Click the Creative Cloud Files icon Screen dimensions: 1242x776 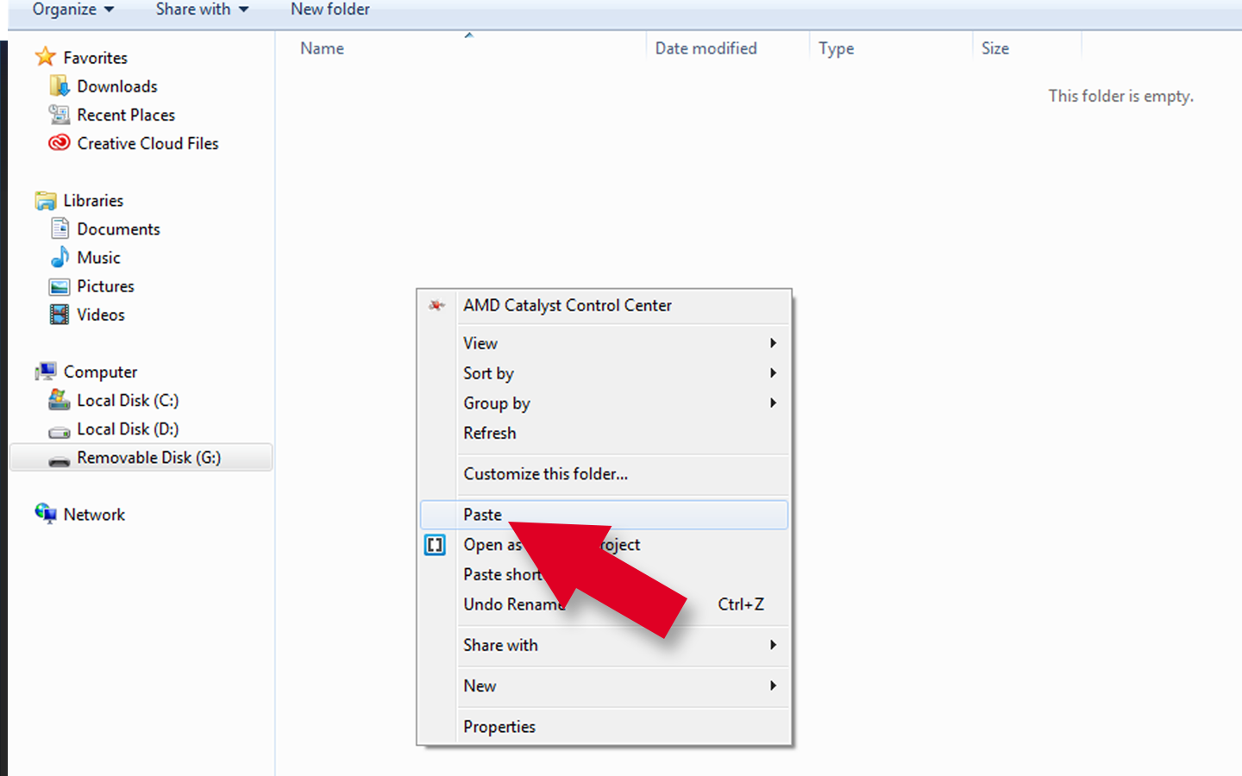tap(59, 143)
